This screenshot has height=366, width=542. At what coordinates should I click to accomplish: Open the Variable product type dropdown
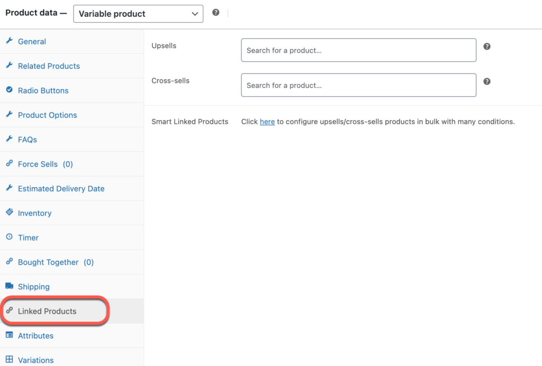click(138, 14)
